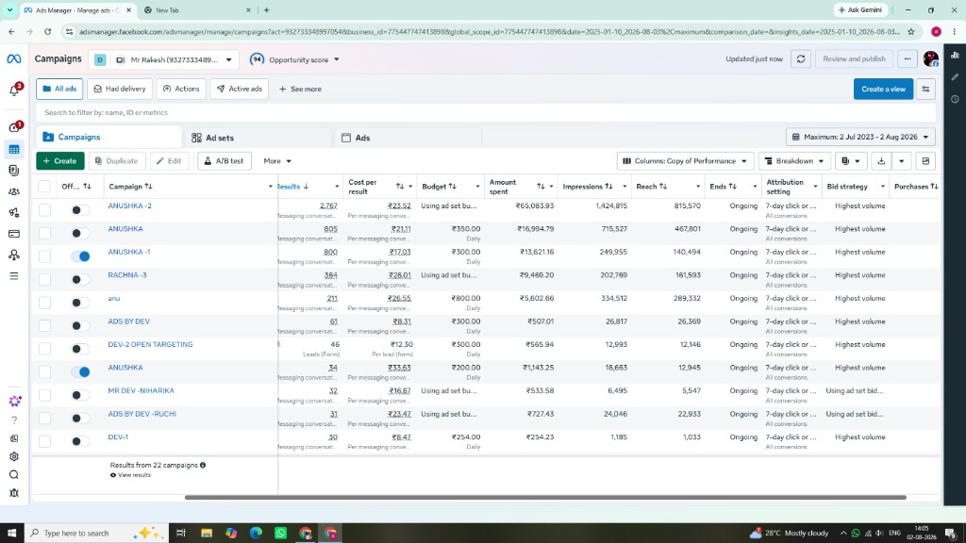The image size is (966, 543).
Task: Select the Had delivery filter tab
Action: 120,90
